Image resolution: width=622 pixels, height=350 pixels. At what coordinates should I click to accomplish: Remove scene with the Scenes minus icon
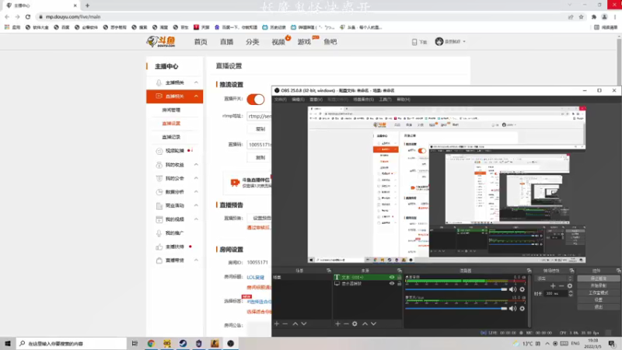(285, 324)
